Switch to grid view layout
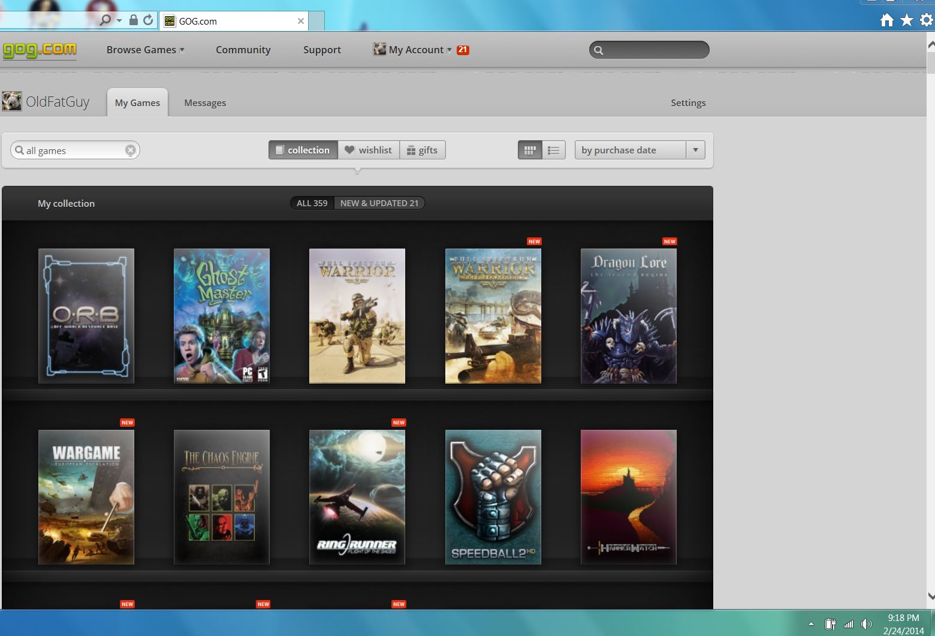Viewport: 935px width, 636px height. (530, 150)
